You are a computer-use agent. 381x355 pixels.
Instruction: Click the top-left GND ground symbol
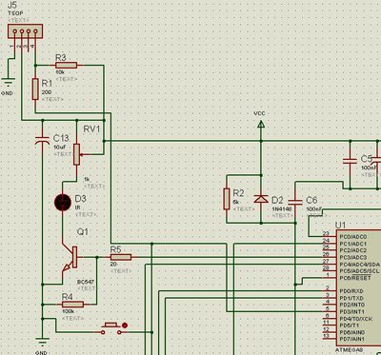8,83
